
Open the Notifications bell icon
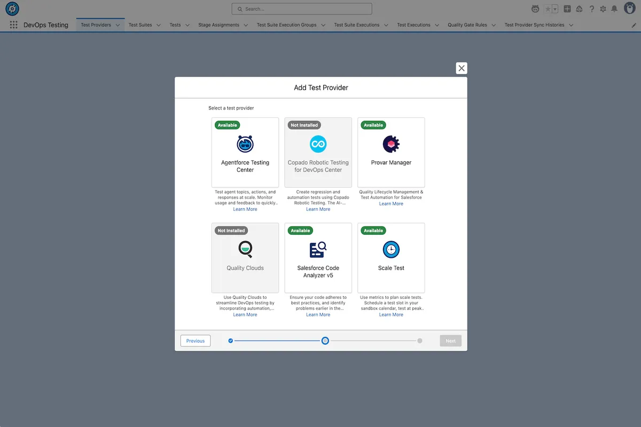[614, 9]
